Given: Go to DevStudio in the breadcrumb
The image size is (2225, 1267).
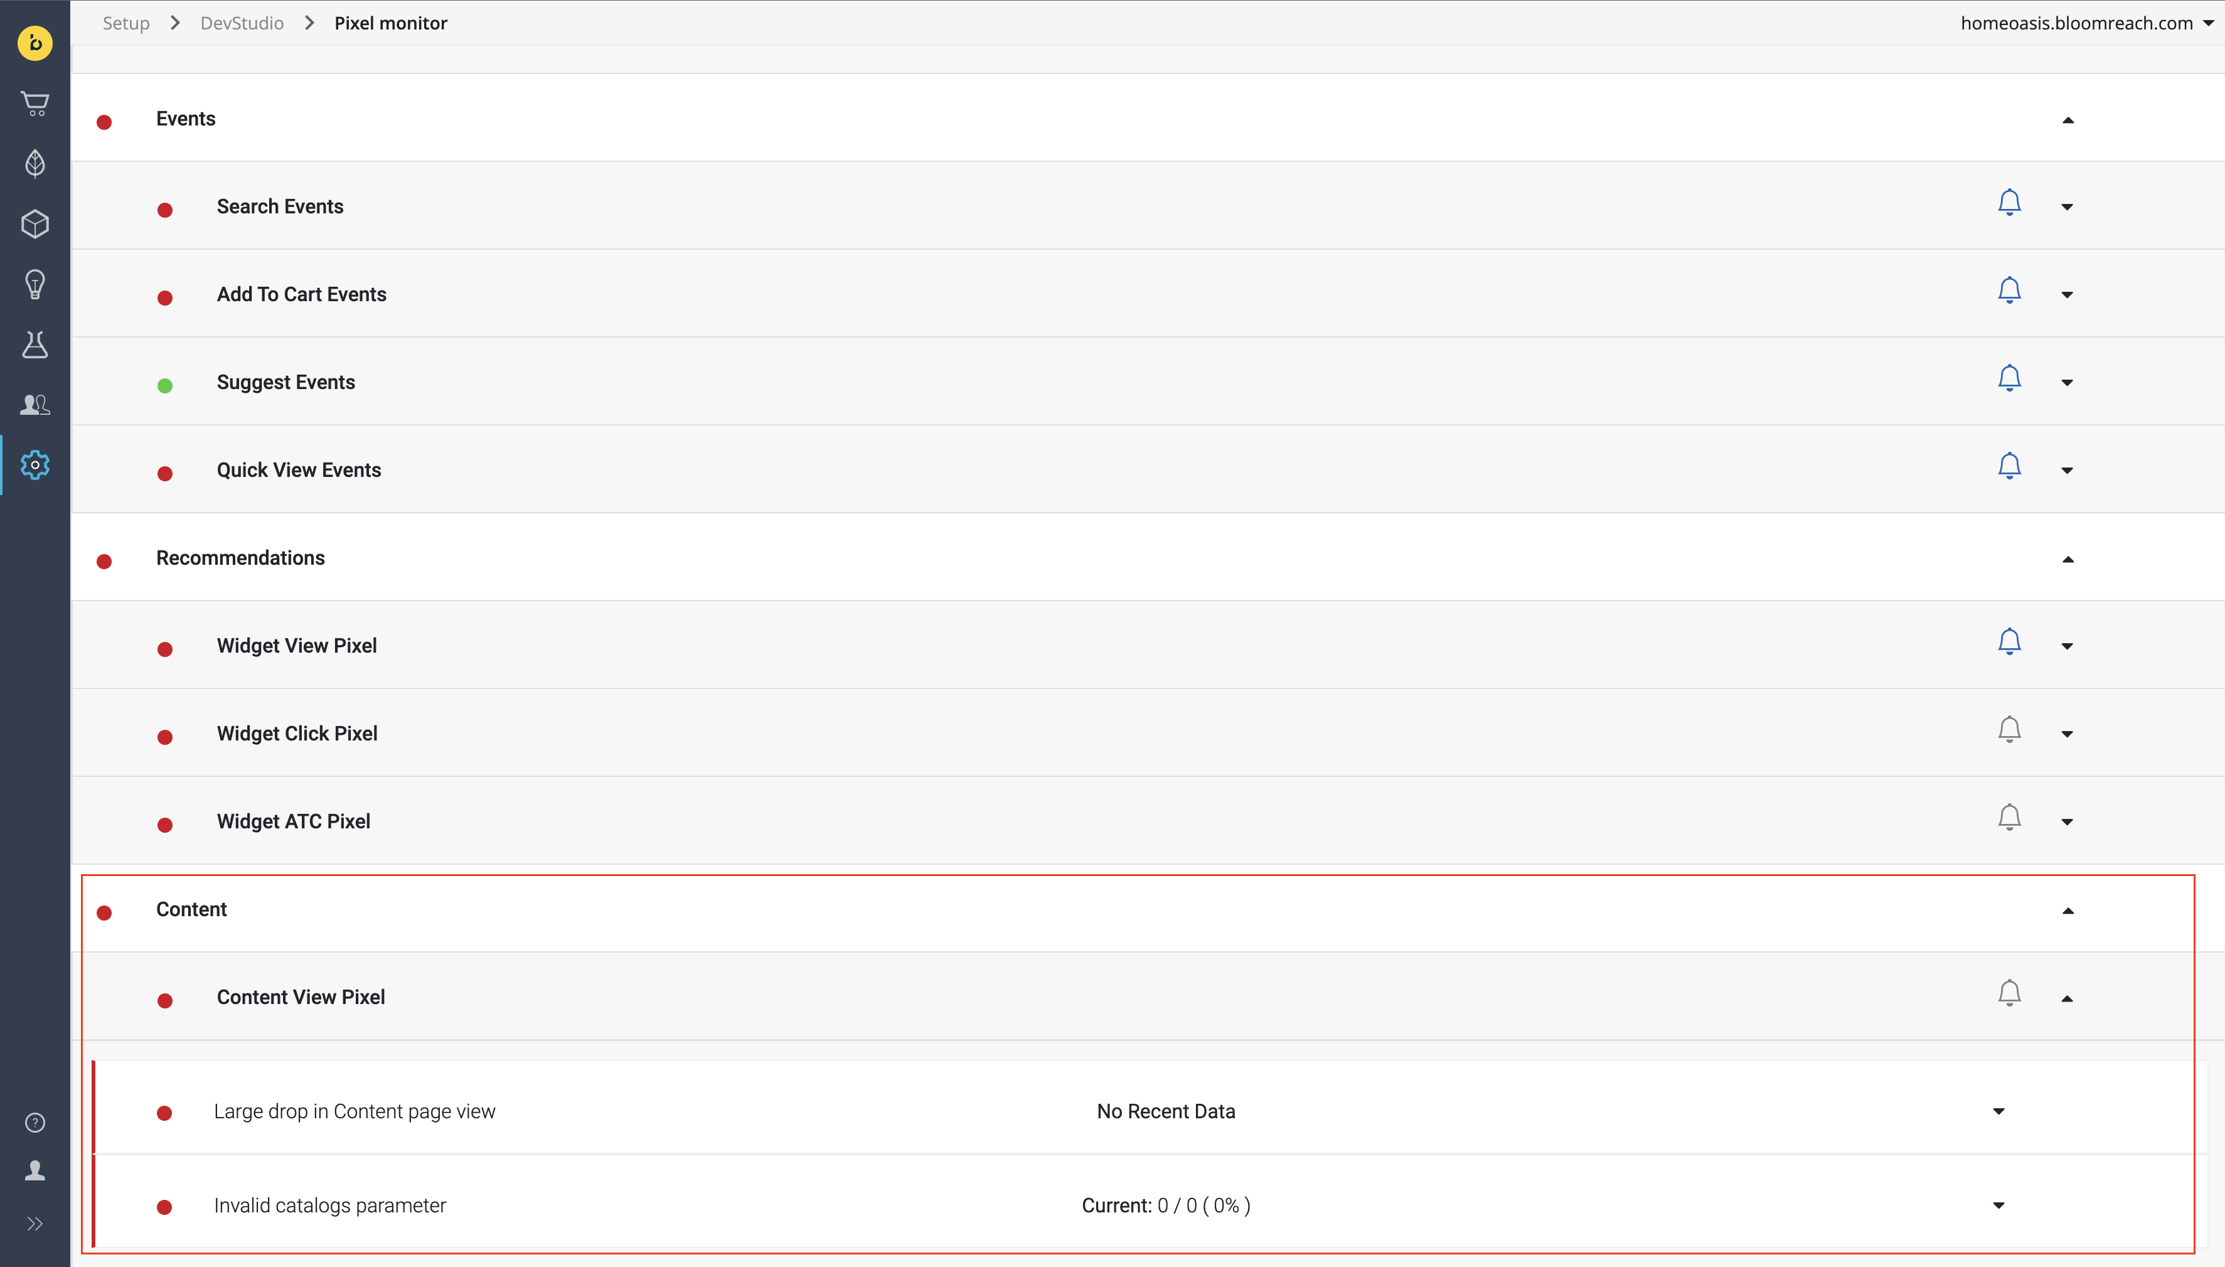Looking at the screenshot, I should [242, 23].
